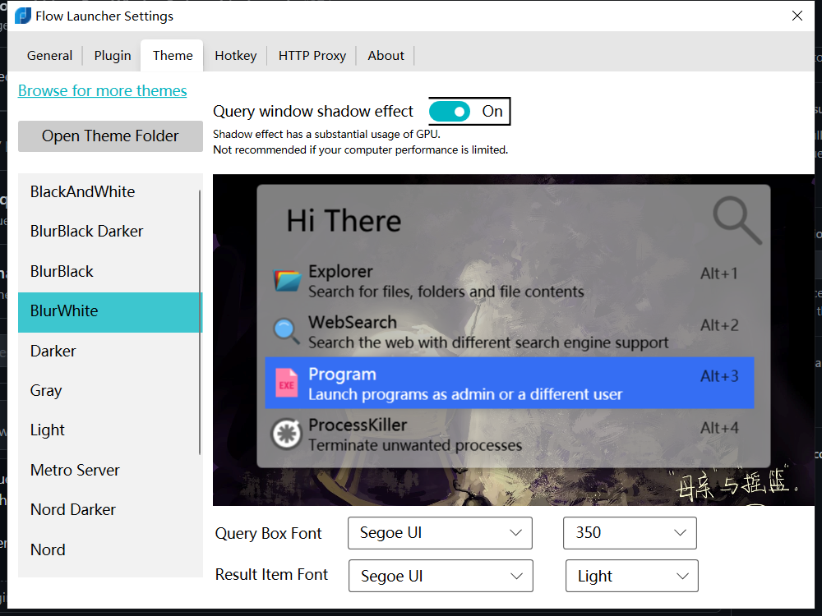Select the Metro Server theme
The height and width of the screenshot is (616, 822).
point(109,471)
